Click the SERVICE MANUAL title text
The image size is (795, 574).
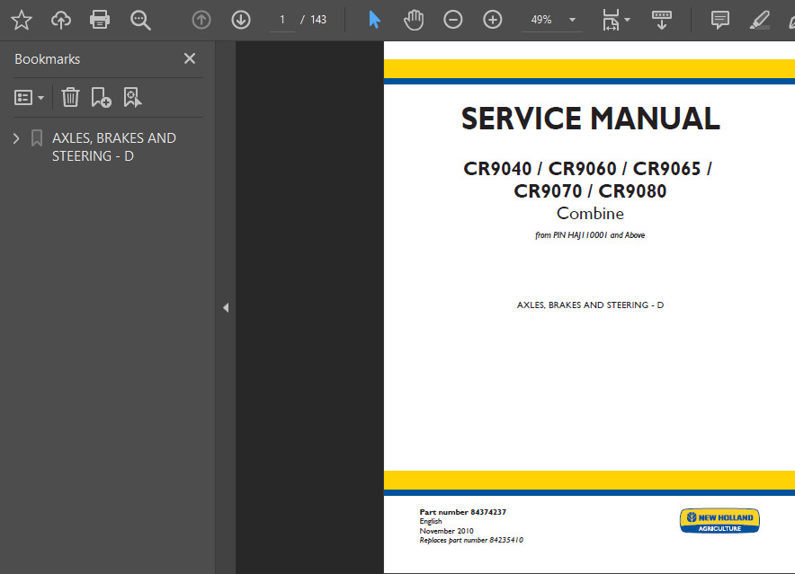point(591,119)
